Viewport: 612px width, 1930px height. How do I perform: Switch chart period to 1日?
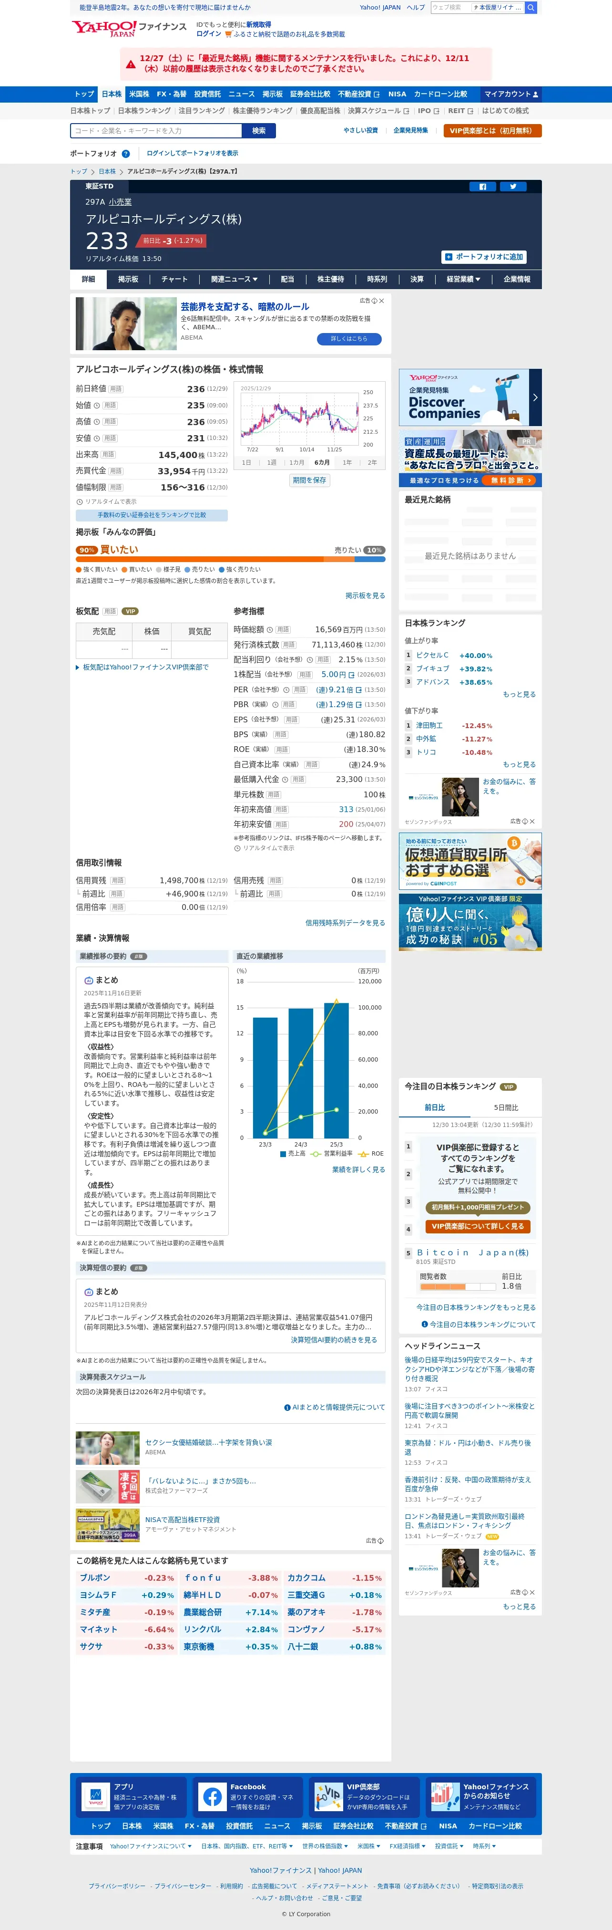tap(246, 463)
